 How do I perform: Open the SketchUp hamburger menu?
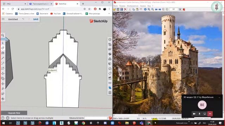pos(3,19)
